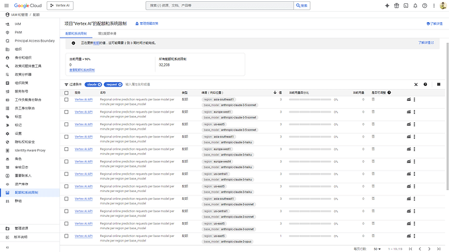This screenshot has width=449, height=252.
Task: Remove the claude filter chip
Action: pyautogui.click(x=100, y=84)
